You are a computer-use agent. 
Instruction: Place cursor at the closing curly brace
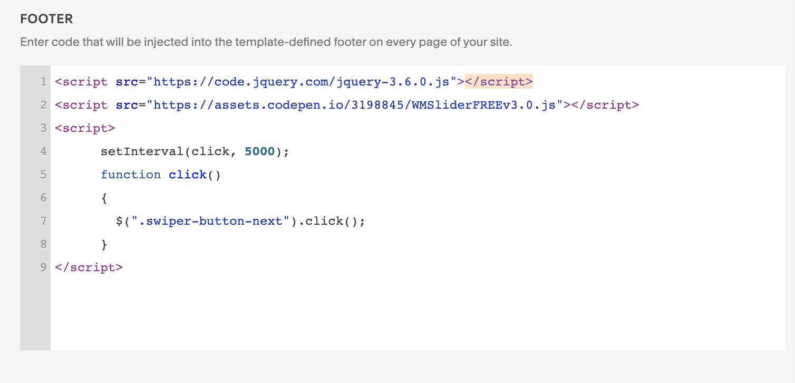[104, 244]
